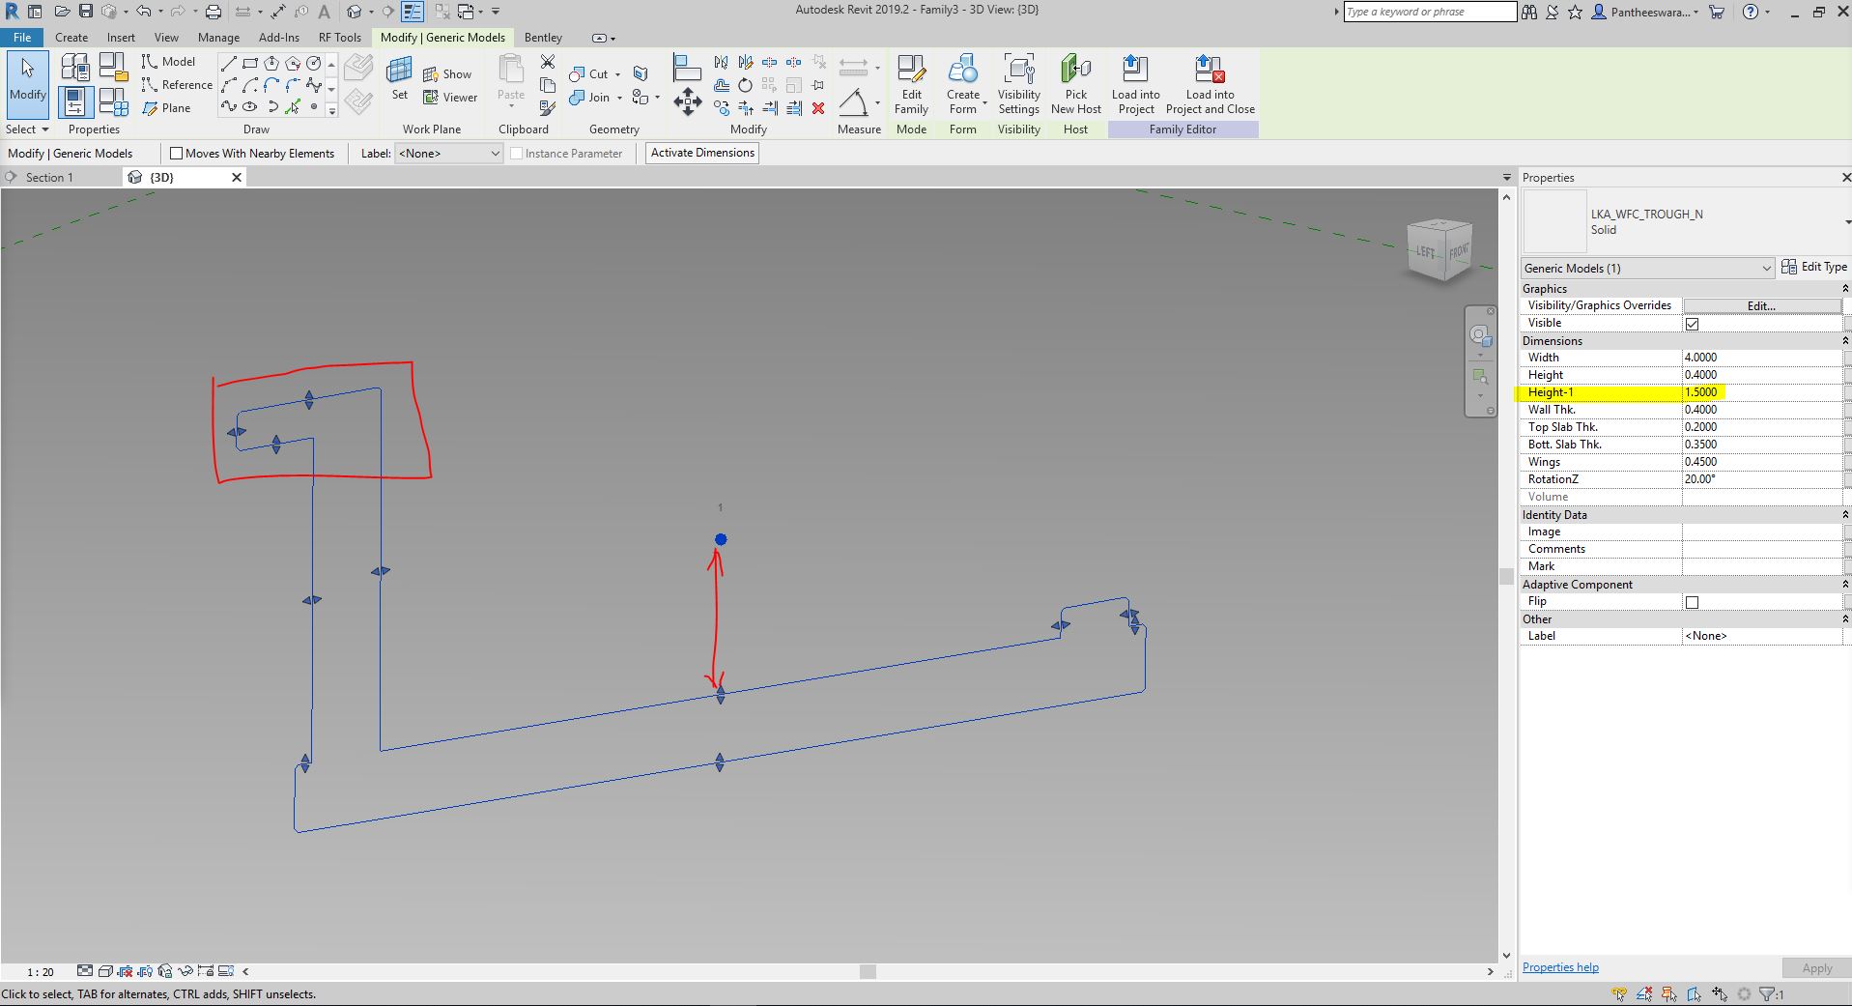This screenshot has height=1006, width=1852.
Task: Collapse the Dimensions section in Properties
Action: tap(1845, 340)
